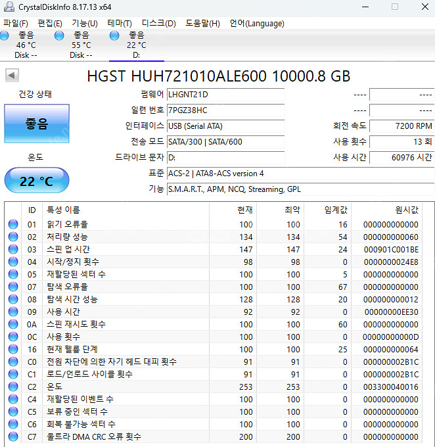
Task: Click the status icon for 01 읽기 오류율
Action: click(13, 224)
